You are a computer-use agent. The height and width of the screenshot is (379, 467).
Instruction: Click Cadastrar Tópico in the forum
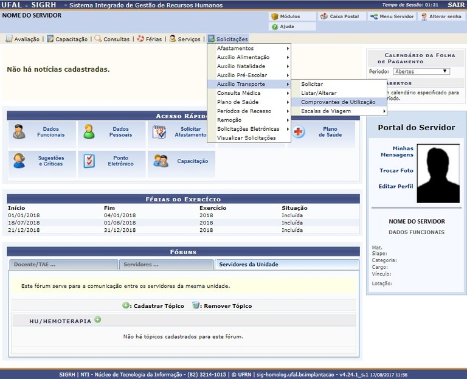point(153,306)
